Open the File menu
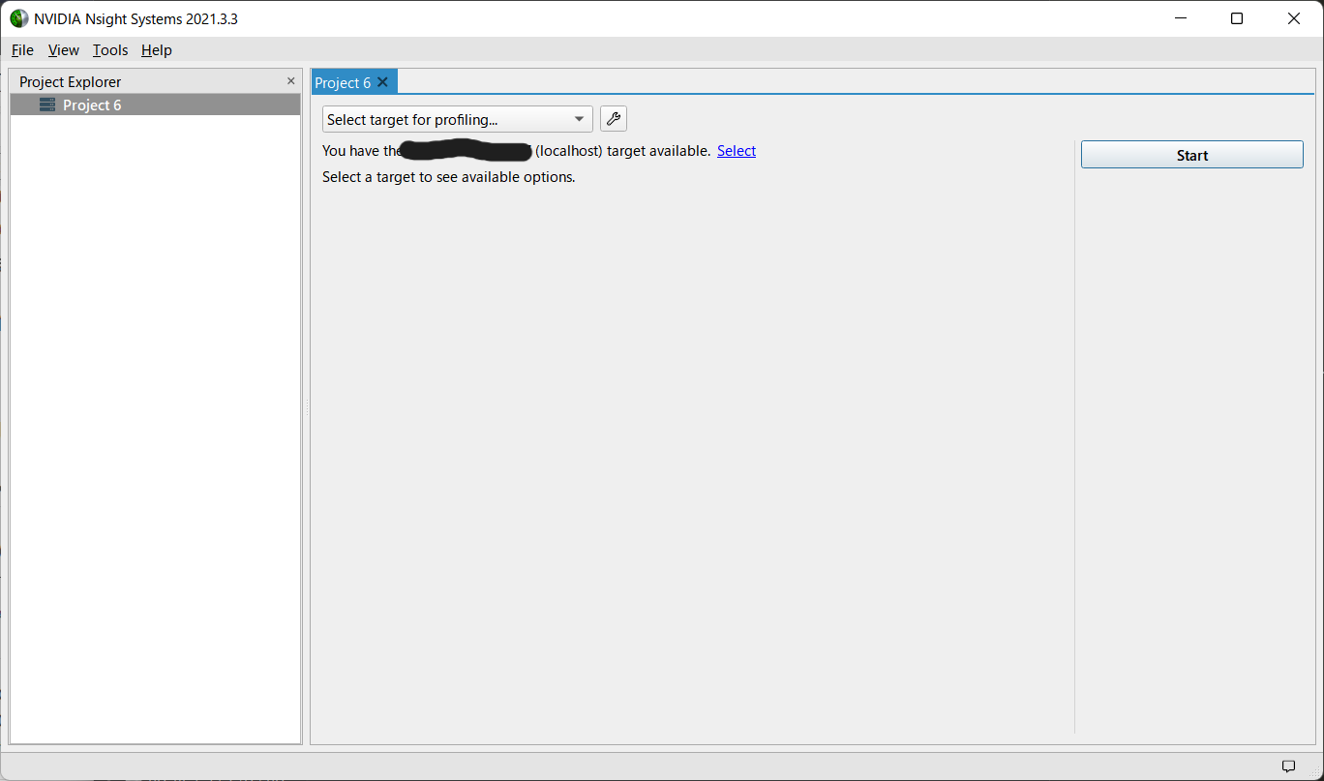This screenshot has height=781, width=1324. [x=22, y=50]
